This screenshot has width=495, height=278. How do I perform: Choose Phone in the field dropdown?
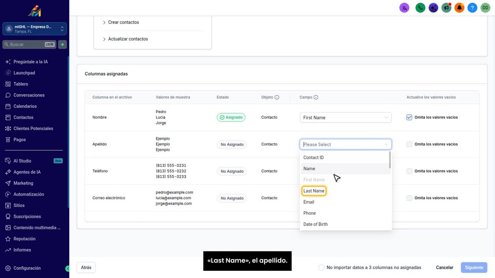point(345,213)
